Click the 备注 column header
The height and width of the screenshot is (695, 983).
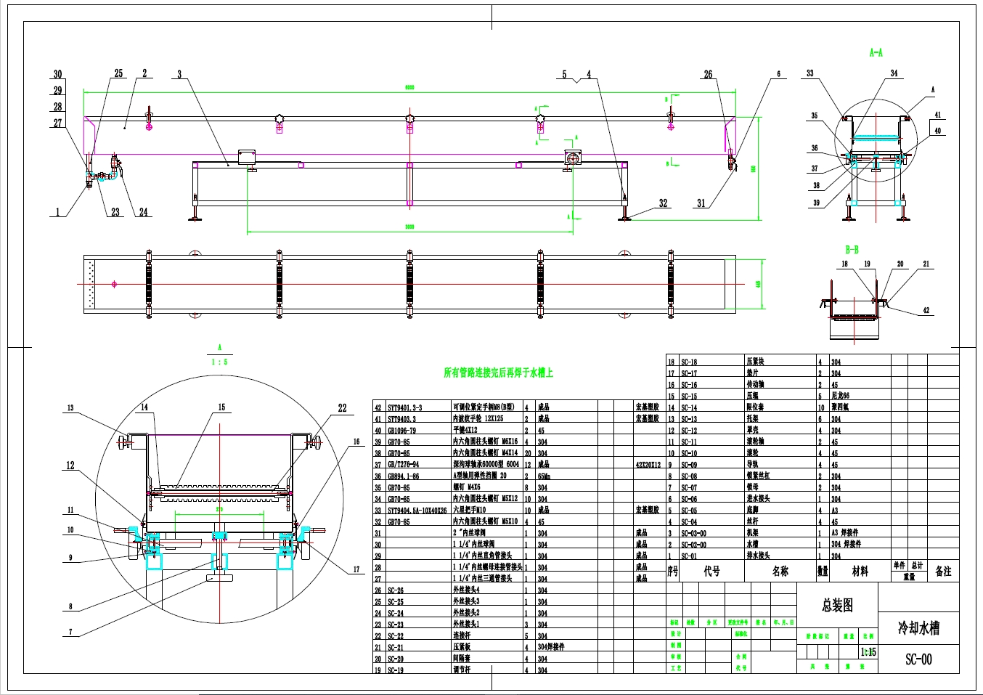pos(943,572)
